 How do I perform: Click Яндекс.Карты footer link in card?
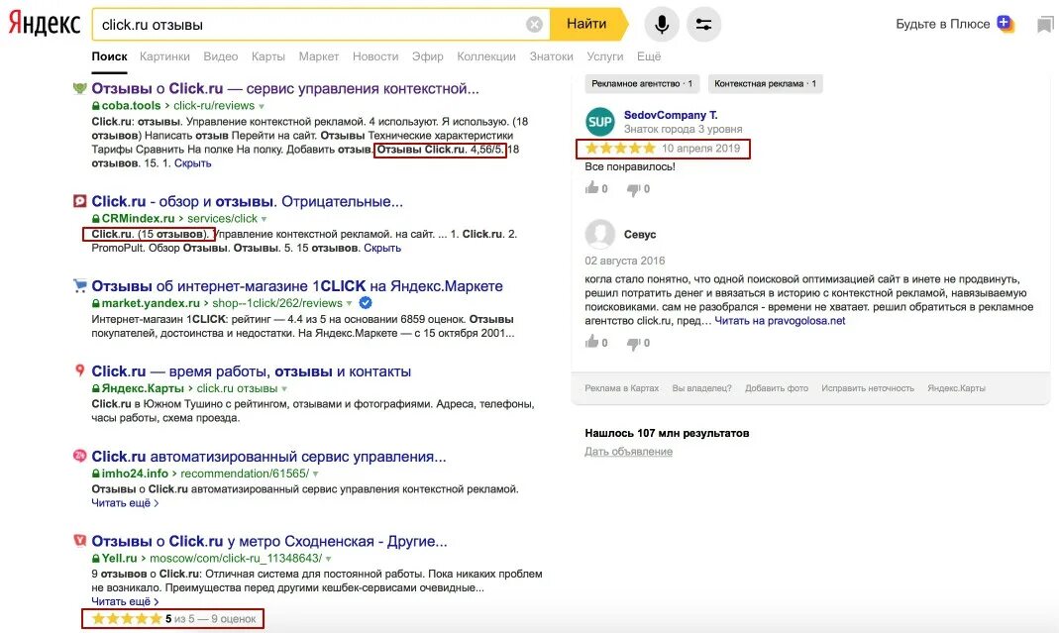point(956,388)
